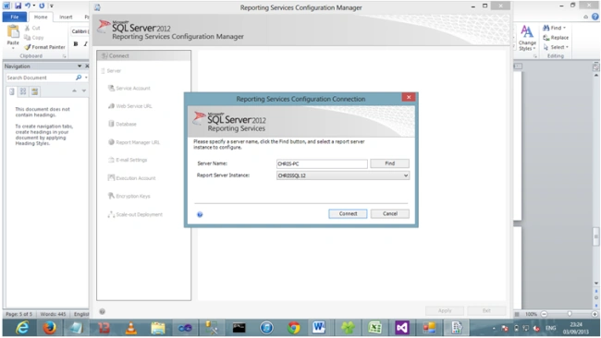Click Replace in Word Editing group
The height and width of the screenshot is (338, 601).
tap(556, 38)
